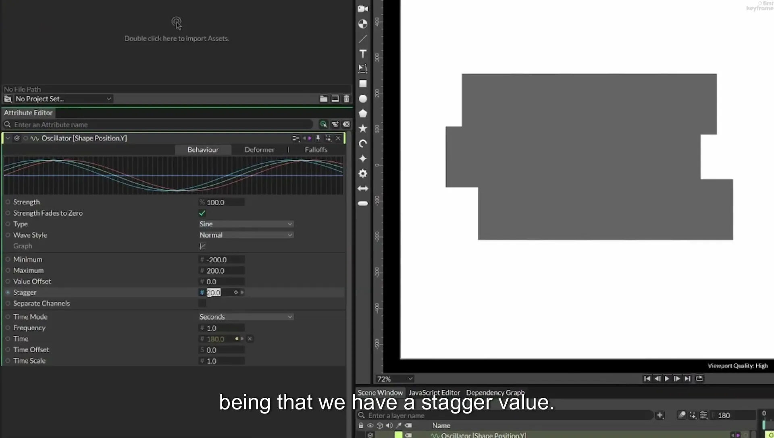
Task: Step forward one frame
Action: pos(677,378)
